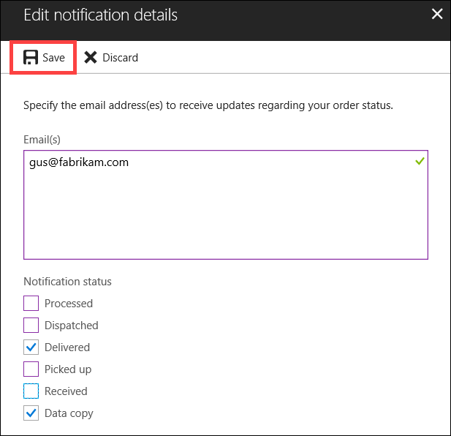Enable the Dispatched checkbox
The image size is (451, 436).
tap(31, 326)
